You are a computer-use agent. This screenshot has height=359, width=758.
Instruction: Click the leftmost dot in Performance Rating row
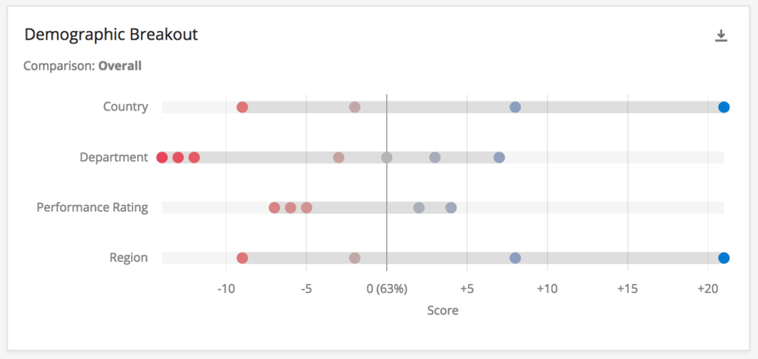click(275, 208)
